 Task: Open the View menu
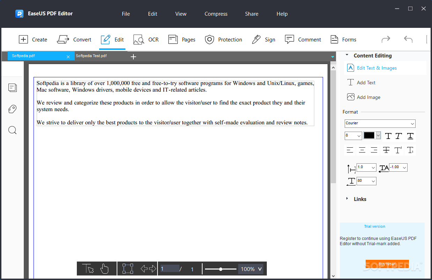tap(181, 14)
